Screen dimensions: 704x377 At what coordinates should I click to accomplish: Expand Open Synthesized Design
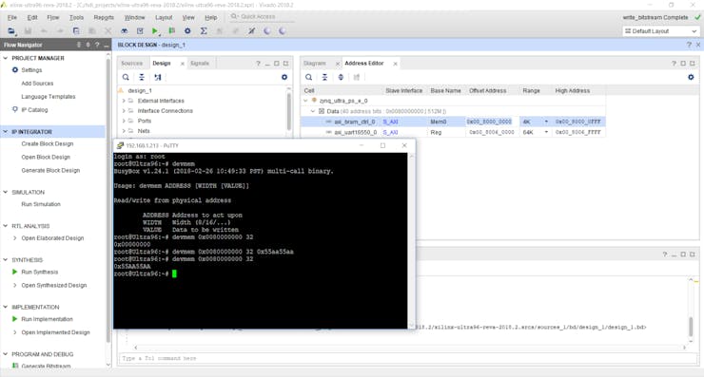15,285
